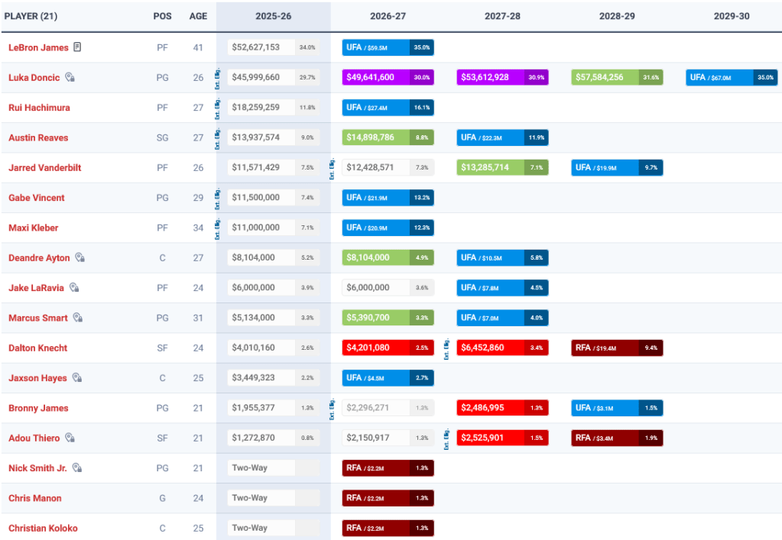
Task: Click the tag-lock icon beside Marcus Smart
Action: click(77, 318)
